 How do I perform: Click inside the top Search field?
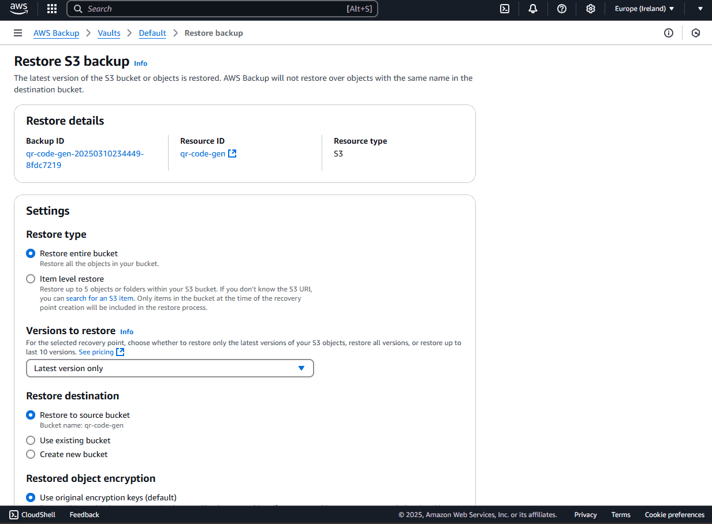[214, 9]
